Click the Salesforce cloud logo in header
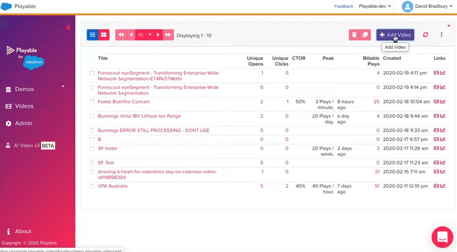The height and width of the screenshot is (252, 457). (6, 6)
